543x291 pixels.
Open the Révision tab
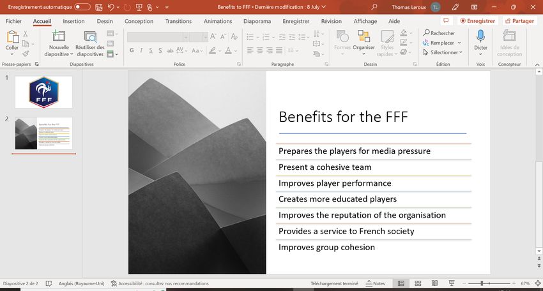[x=331, y=21]
